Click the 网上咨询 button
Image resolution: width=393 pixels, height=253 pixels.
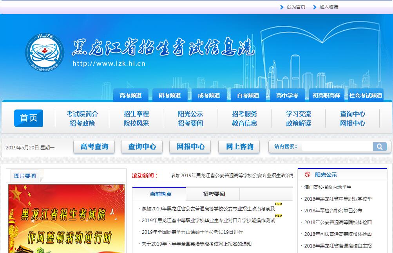pos(239,147)
